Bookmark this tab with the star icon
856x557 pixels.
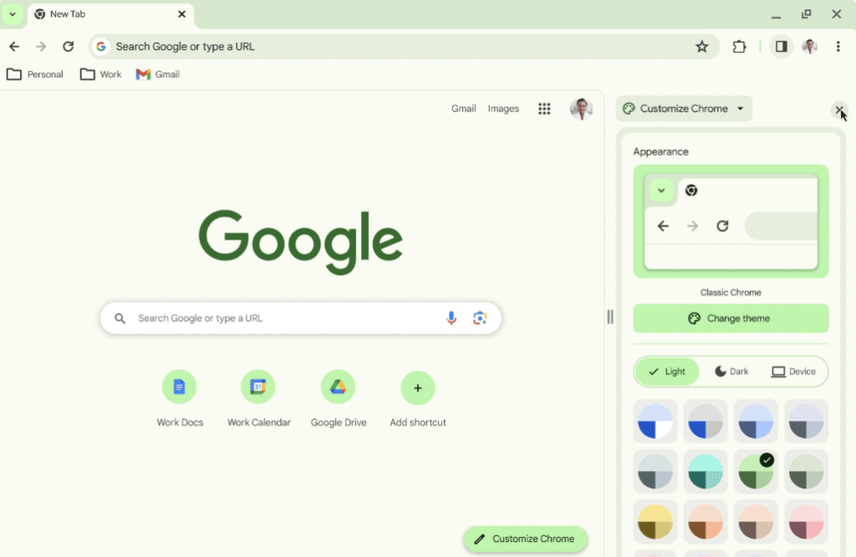[x=702, y=47]
